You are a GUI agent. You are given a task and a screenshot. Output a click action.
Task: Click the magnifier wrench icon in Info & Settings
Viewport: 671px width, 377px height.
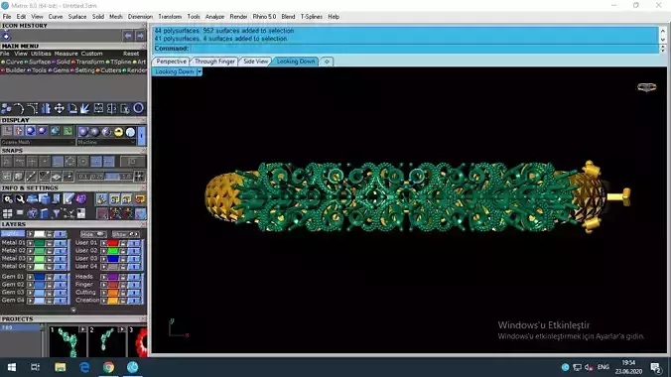coord(20,199)
